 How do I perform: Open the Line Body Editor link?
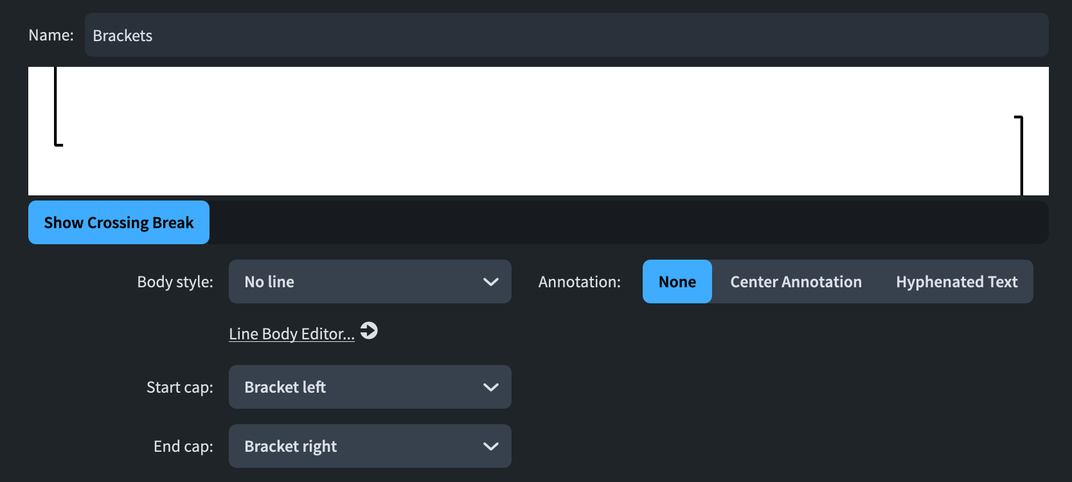(292, 334)
